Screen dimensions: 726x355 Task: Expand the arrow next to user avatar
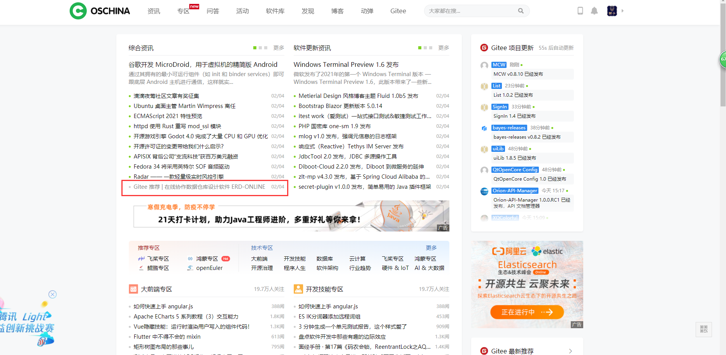623,11
